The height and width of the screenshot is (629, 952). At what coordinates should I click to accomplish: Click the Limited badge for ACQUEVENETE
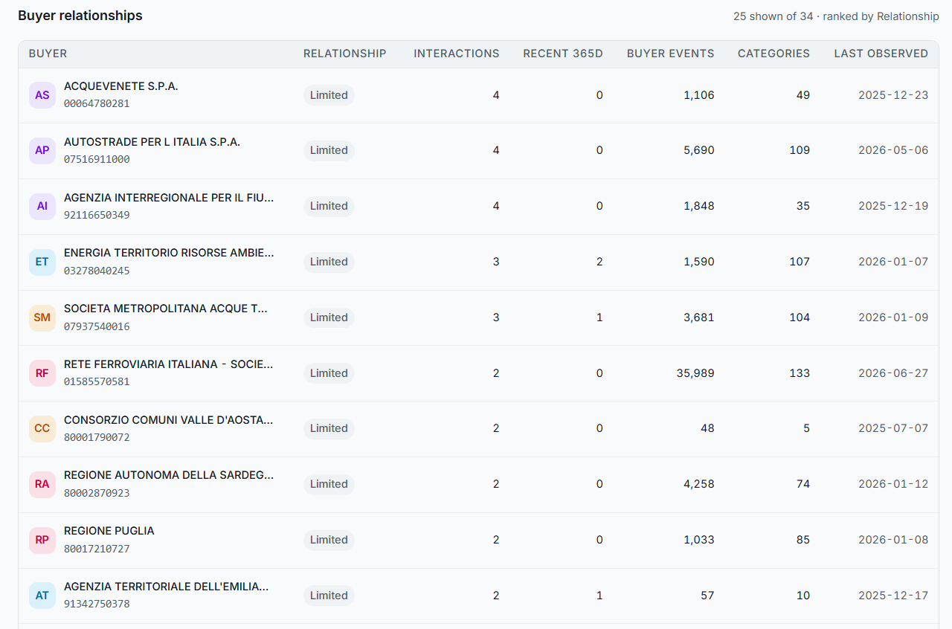(329, 95)
